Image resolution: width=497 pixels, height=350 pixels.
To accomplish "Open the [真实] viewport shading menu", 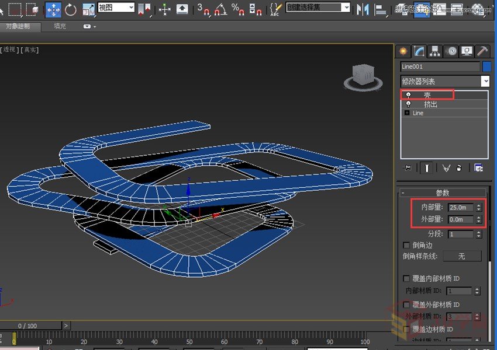I will click(x=30, y=50).
